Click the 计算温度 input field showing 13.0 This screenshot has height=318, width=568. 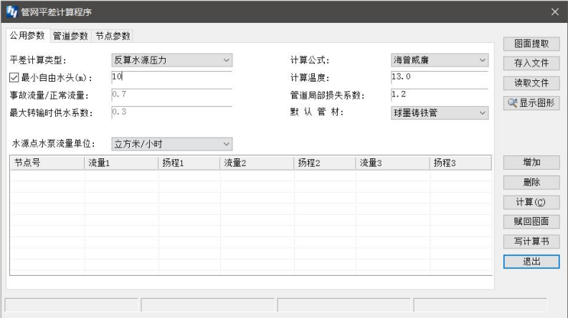click(440, 77)
